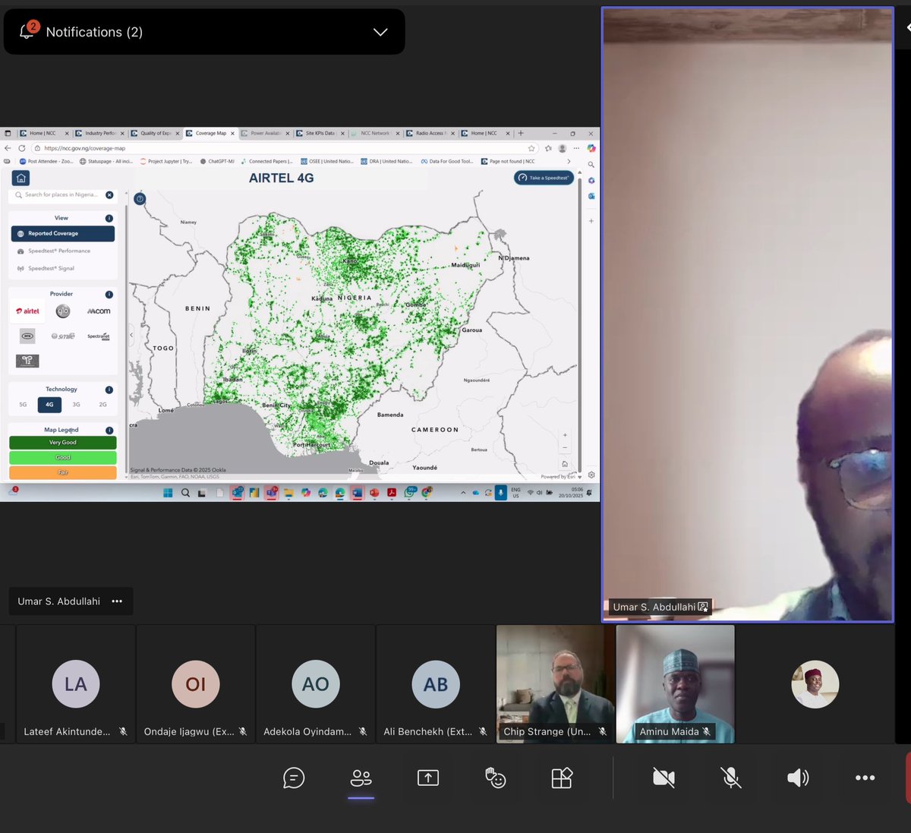911x833 pixels.
Task: Collapse the left sidebar with arrow handle
Action: [131, 335]
